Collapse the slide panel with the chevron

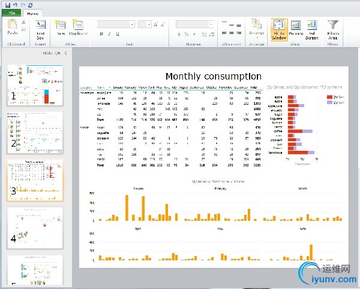65,53
